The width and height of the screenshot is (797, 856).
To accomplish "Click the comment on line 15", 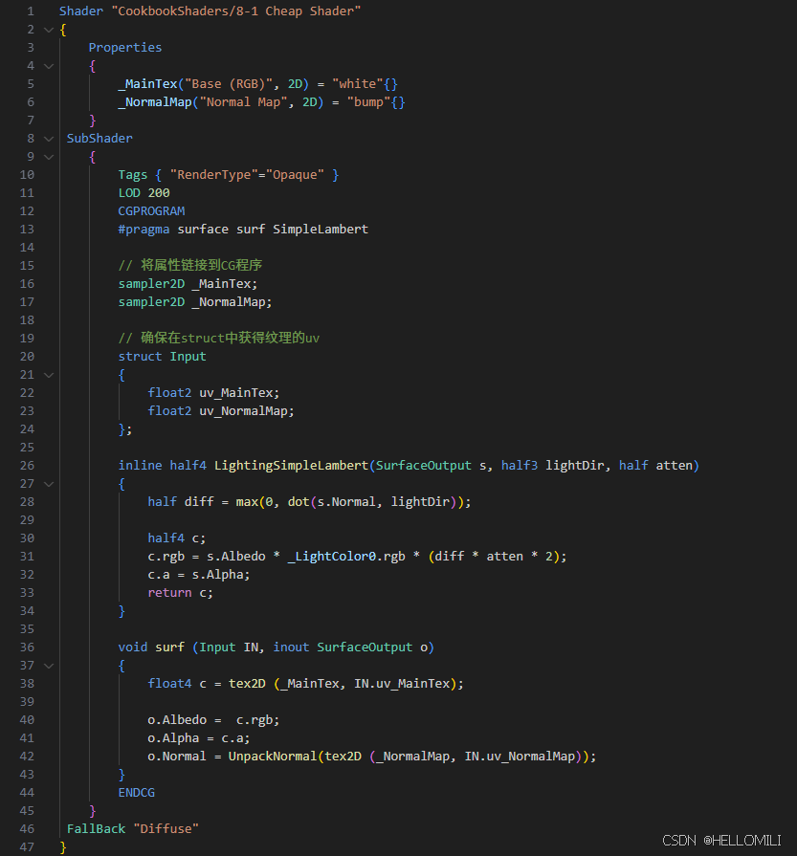I will (190, 265).
